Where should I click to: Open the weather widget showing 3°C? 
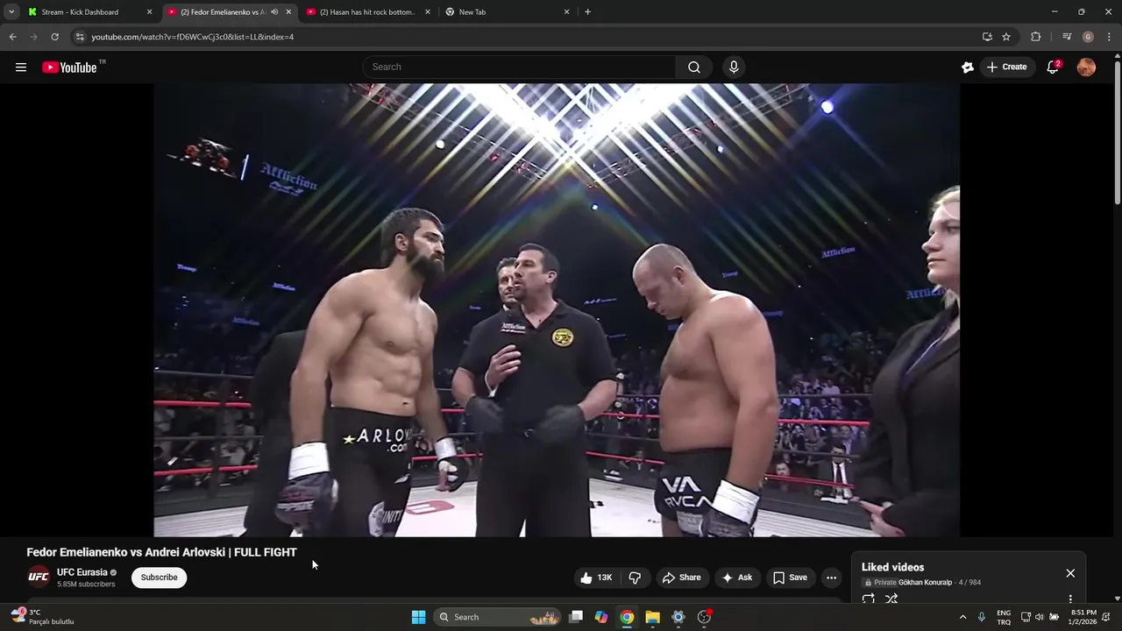coord(42,617)
